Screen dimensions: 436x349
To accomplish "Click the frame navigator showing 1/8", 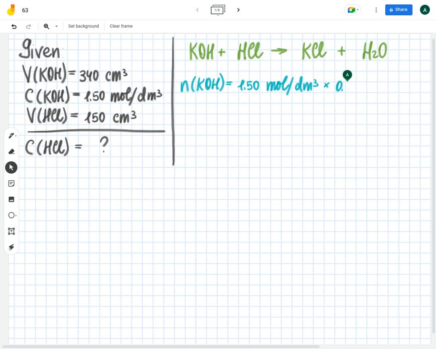I will [218, 9].
